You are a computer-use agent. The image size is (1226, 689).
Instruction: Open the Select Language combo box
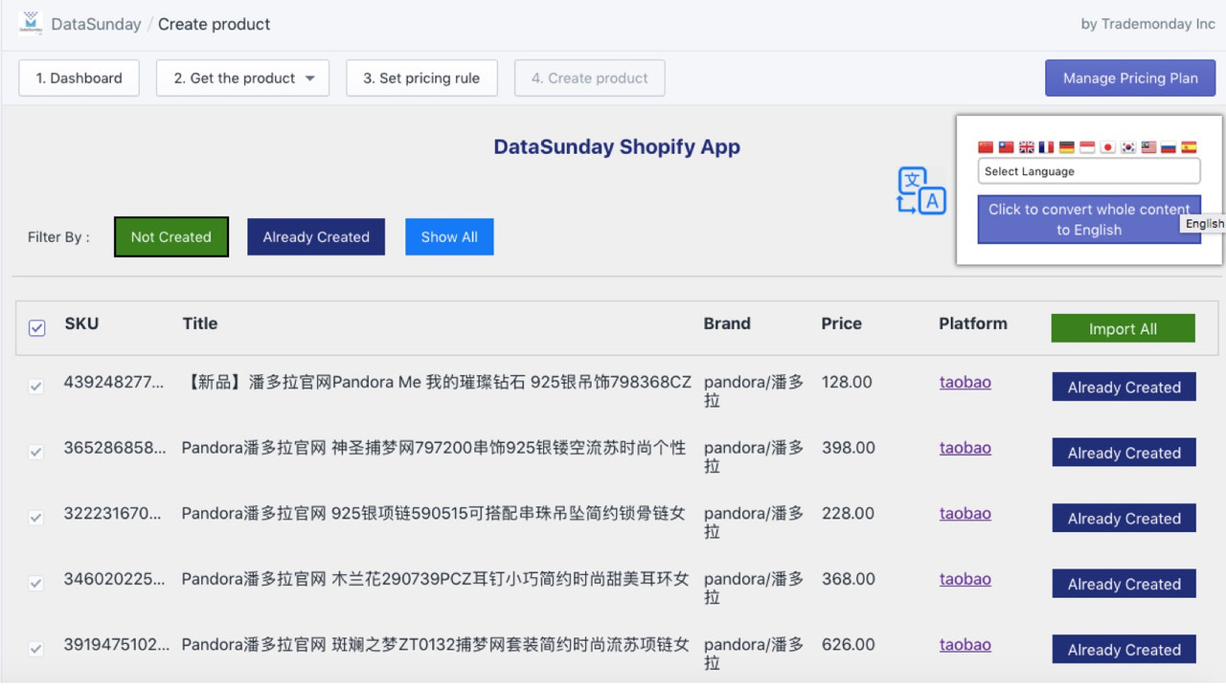(1089, 170)
